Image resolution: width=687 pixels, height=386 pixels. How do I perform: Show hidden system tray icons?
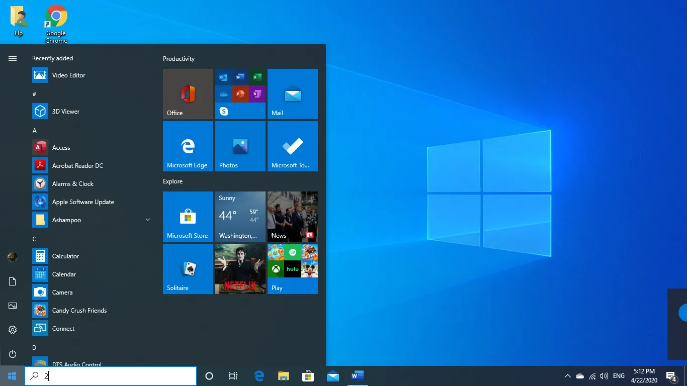[568, 376]
